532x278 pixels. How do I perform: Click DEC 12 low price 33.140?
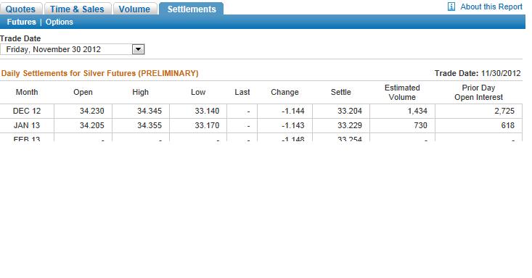pyautogui.click(x=207, y=111)
